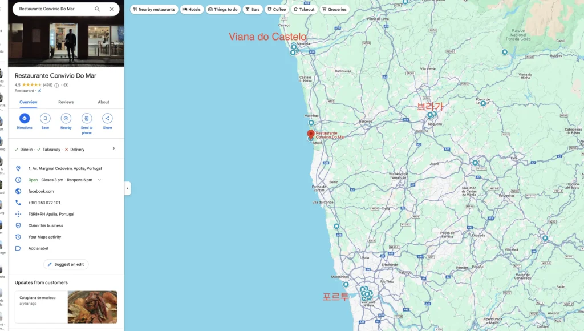
Task: Click the Claim this business shield icon
Action: (x=18, y=225)
